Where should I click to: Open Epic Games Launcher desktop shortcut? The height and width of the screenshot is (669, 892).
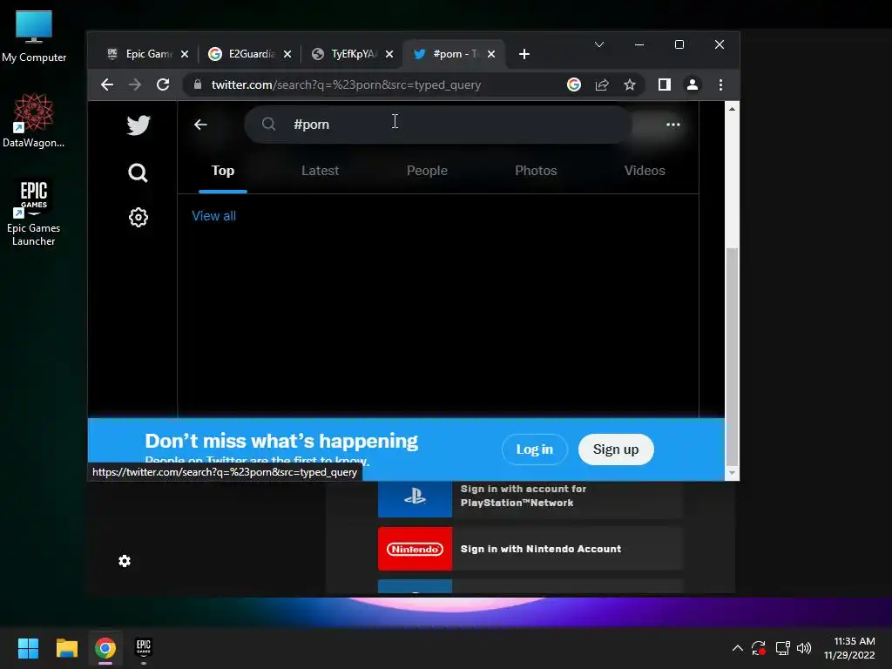(x=34, y=213)
